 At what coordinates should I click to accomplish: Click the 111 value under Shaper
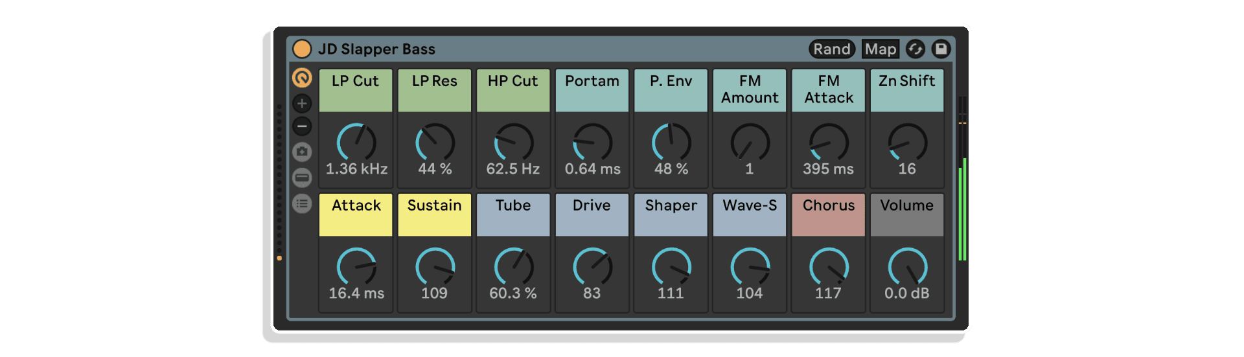pos(671,294)
